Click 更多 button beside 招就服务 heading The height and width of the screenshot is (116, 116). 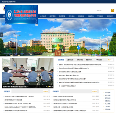(x=46, y=92)
